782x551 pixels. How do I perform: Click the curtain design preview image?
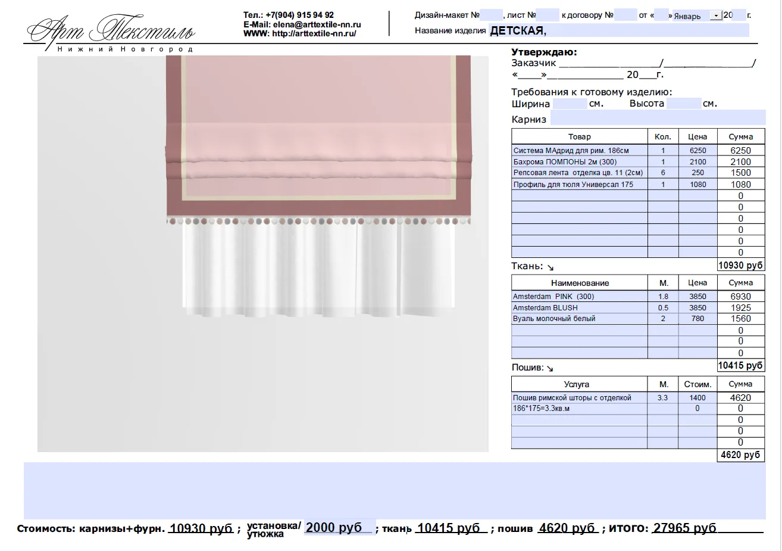click(262, 253)
